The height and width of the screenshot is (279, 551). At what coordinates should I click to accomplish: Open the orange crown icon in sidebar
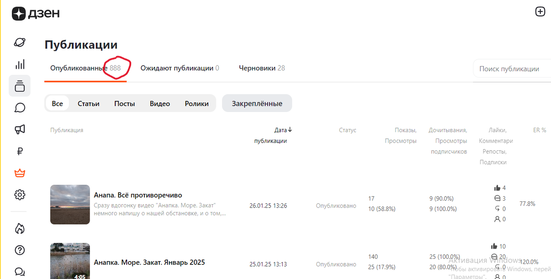click(20, 173)
